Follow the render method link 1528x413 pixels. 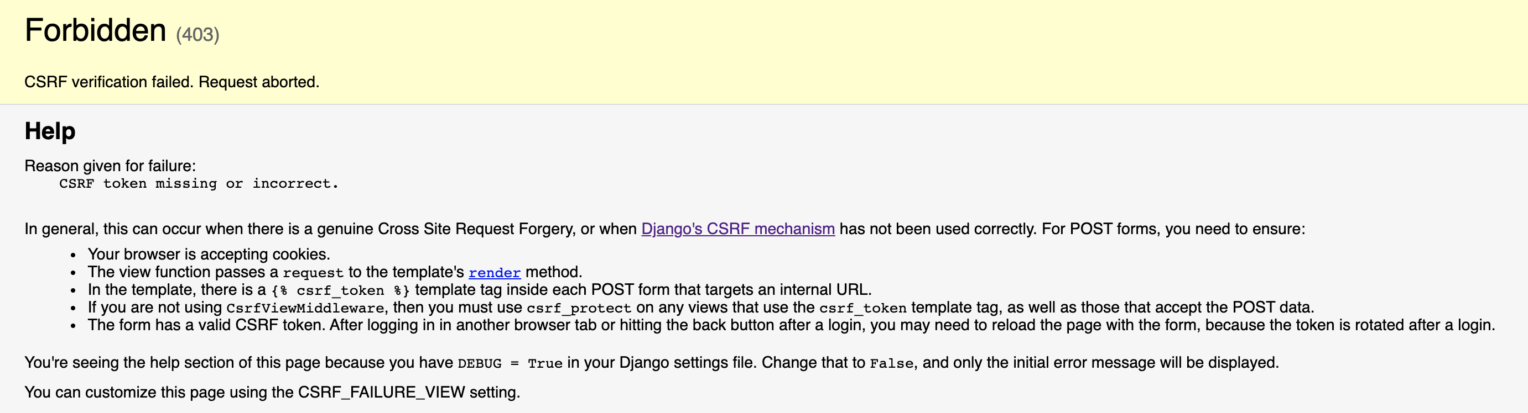tap(494, 273)
